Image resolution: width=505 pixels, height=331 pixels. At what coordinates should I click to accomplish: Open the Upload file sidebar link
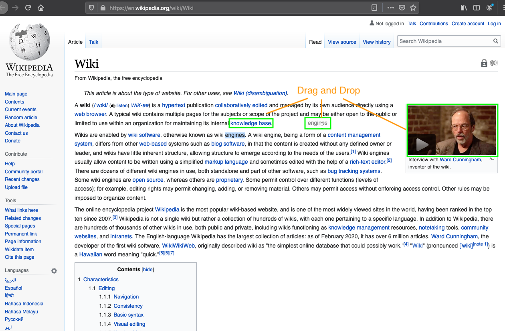(x=16, y=187)
